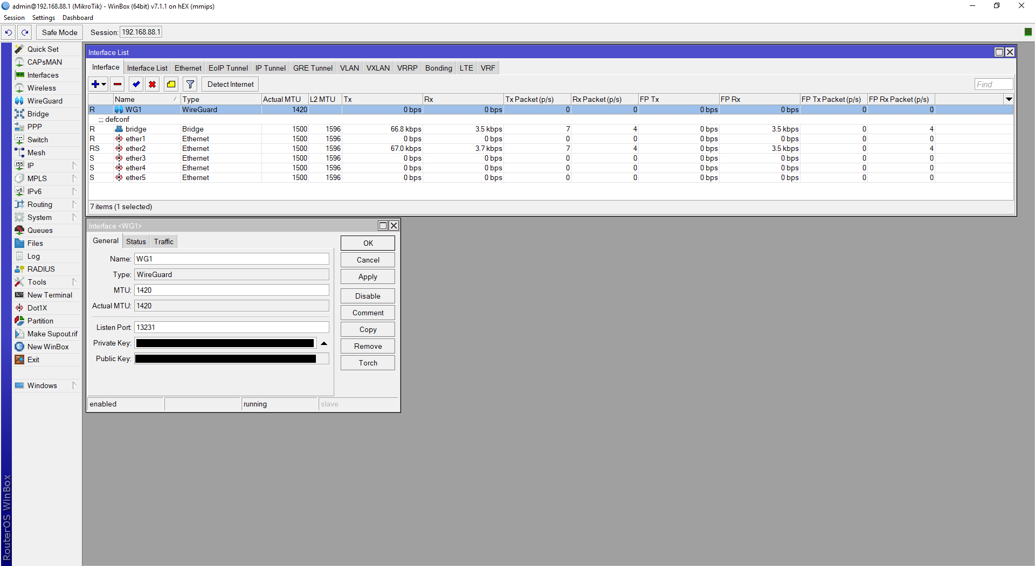This screenshot has width=1035, height=566.
Task: Open the Mesh menu
Action: click(36, 153)
